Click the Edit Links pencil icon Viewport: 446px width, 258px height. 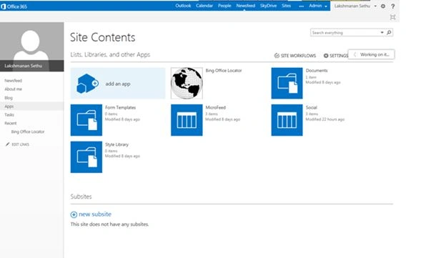tap(8, 144)
